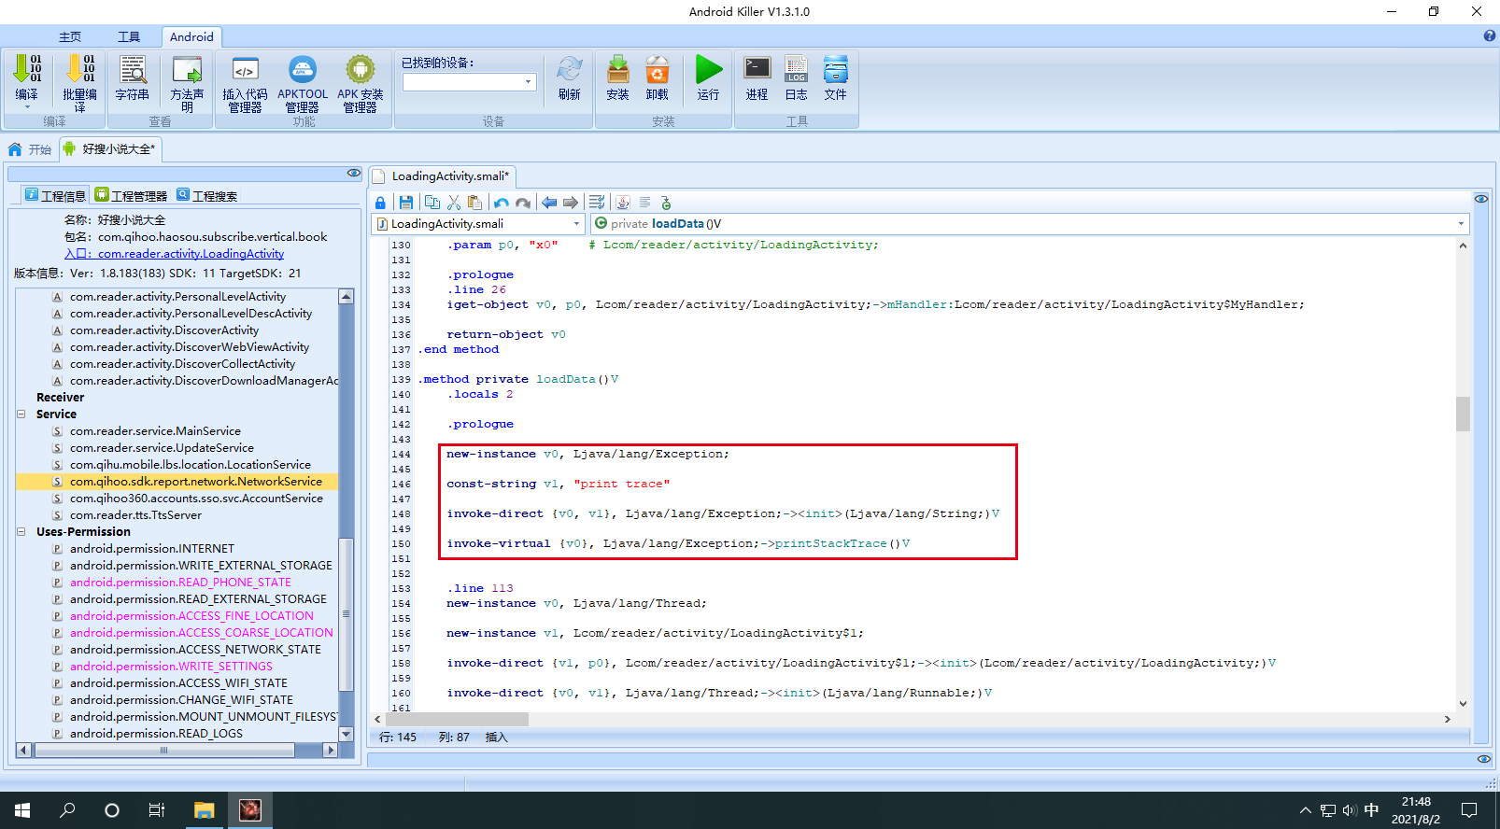Save the file with the floppy icon
Image resolution: width=1500 pixels, height=829 pixels.
[406, 203]
